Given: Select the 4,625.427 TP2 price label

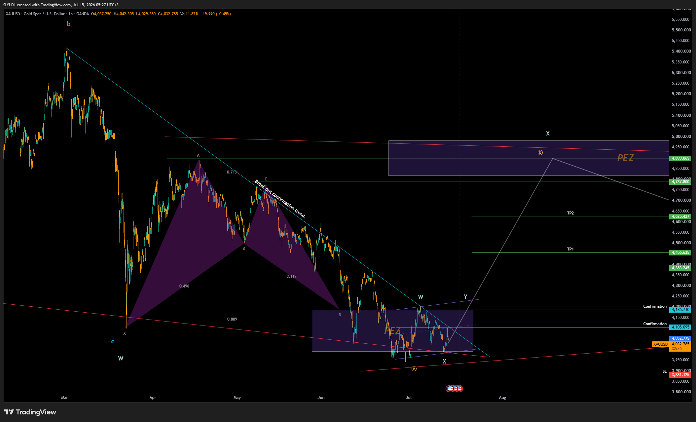Looking at the screenshot, I should coord(680,216).
